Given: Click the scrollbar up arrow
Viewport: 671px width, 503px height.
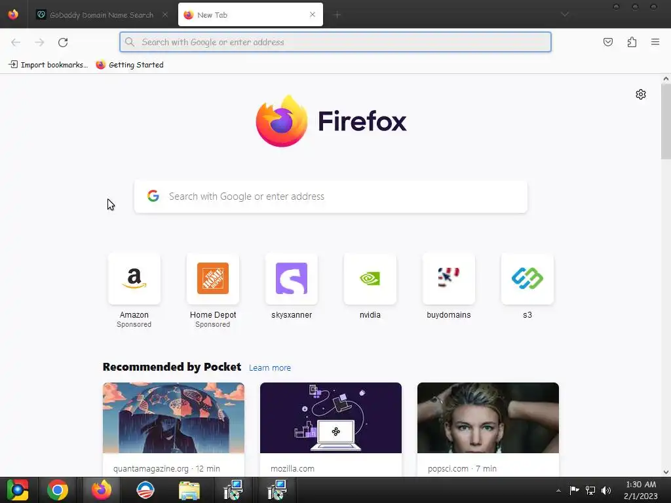Looking at the screenshot, I should pos(666,79).
